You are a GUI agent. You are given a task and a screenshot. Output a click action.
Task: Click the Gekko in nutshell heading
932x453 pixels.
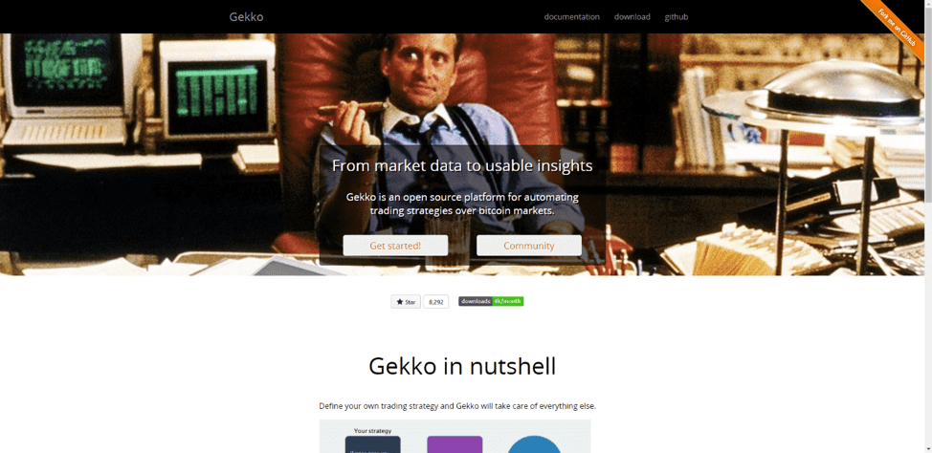pos(462,366)
